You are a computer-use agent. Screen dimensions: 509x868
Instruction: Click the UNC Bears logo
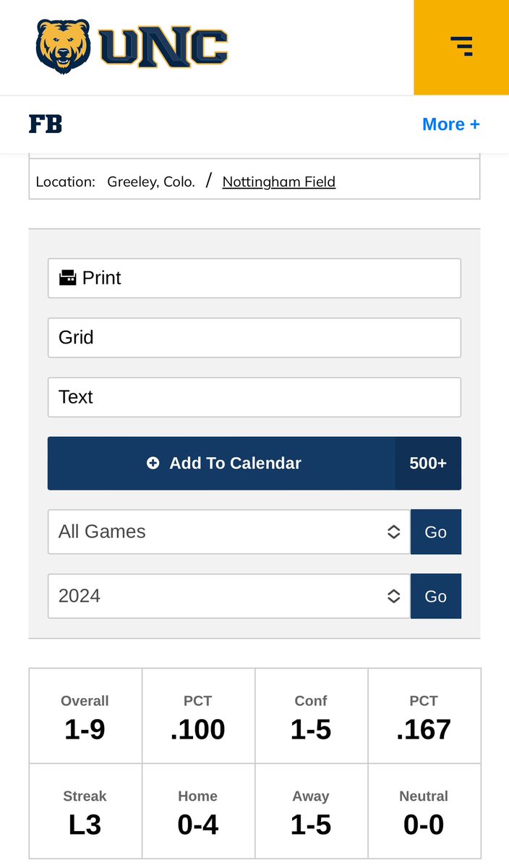coord(132,47)
